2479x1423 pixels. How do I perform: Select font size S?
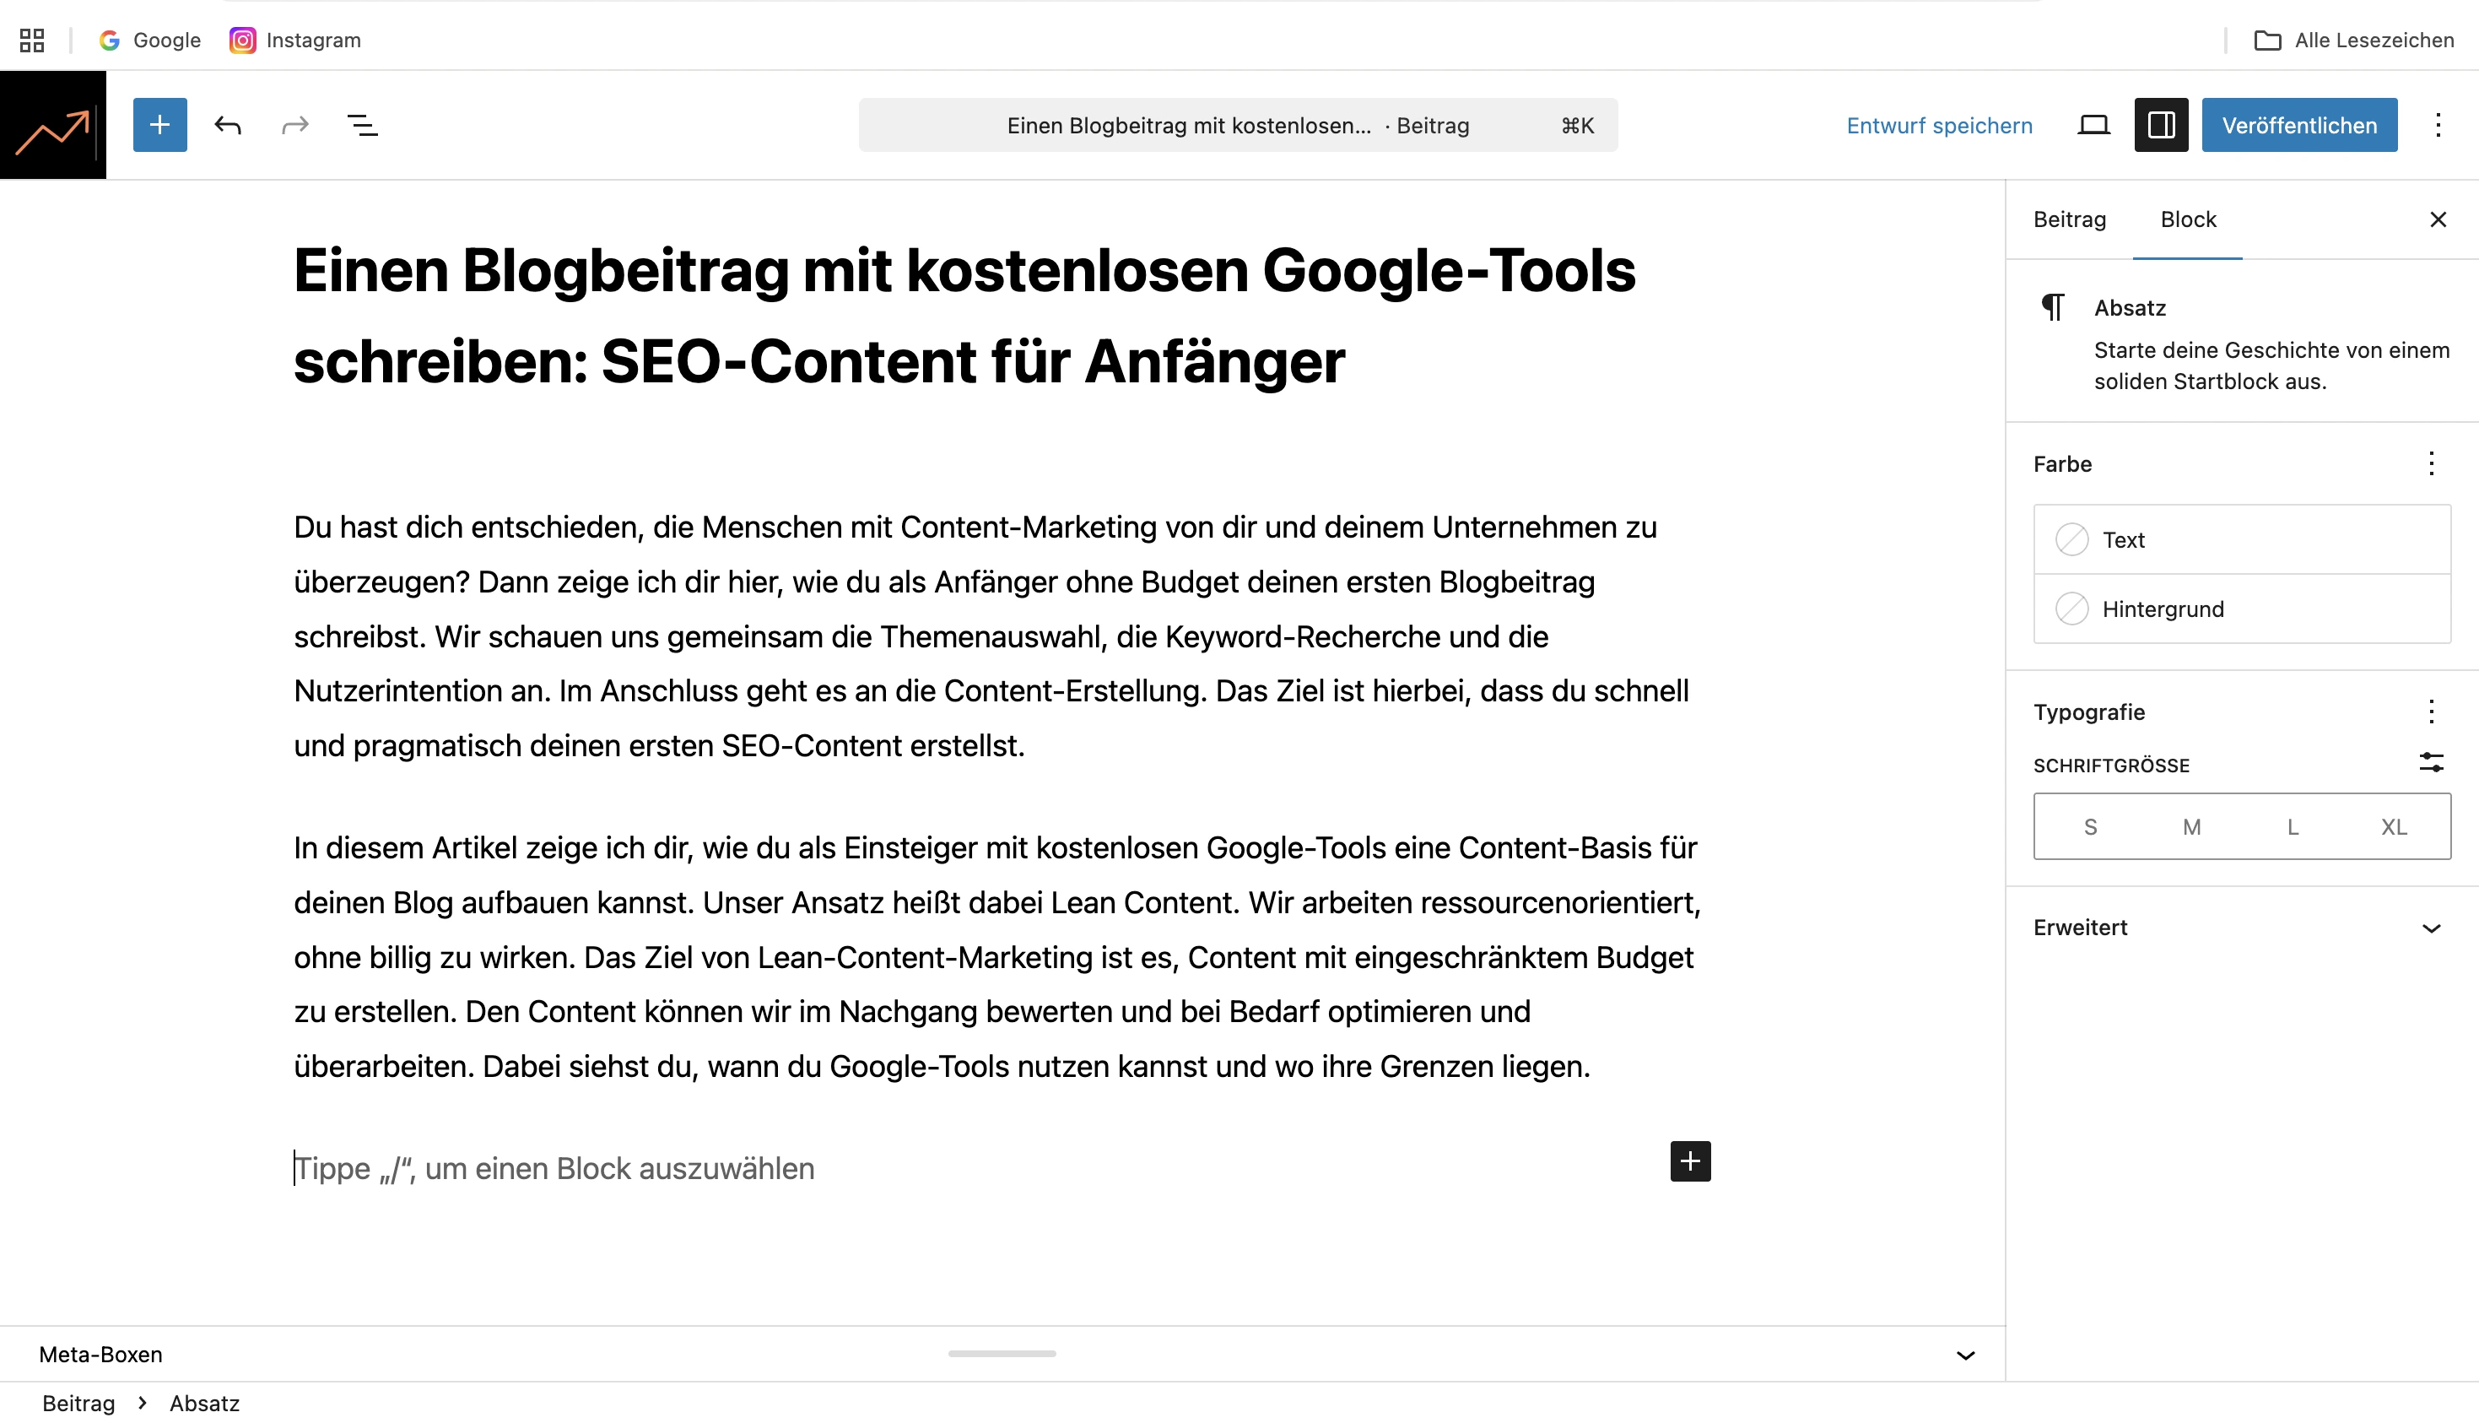[x=2089, y=827]
